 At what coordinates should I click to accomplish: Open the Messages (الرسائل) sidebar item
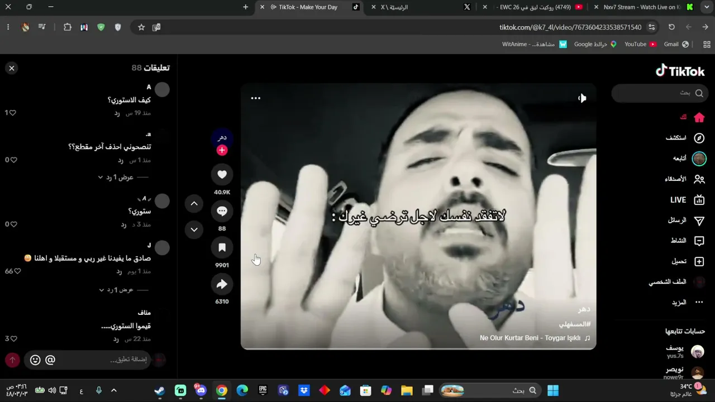[686, 221]
